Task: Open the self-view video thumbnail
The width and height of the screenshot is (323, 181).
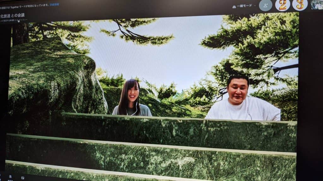Action: [317, 5]
